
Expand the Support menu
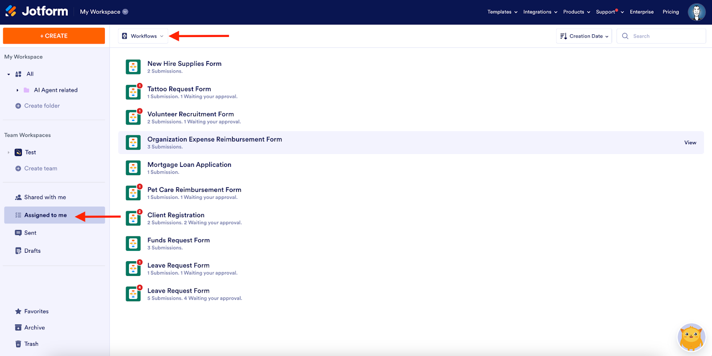click(x=610, y=12)
